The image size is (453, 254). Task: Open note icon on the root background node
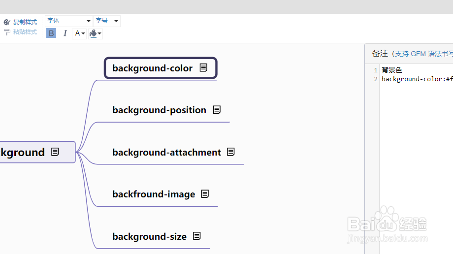click(55, 152)
